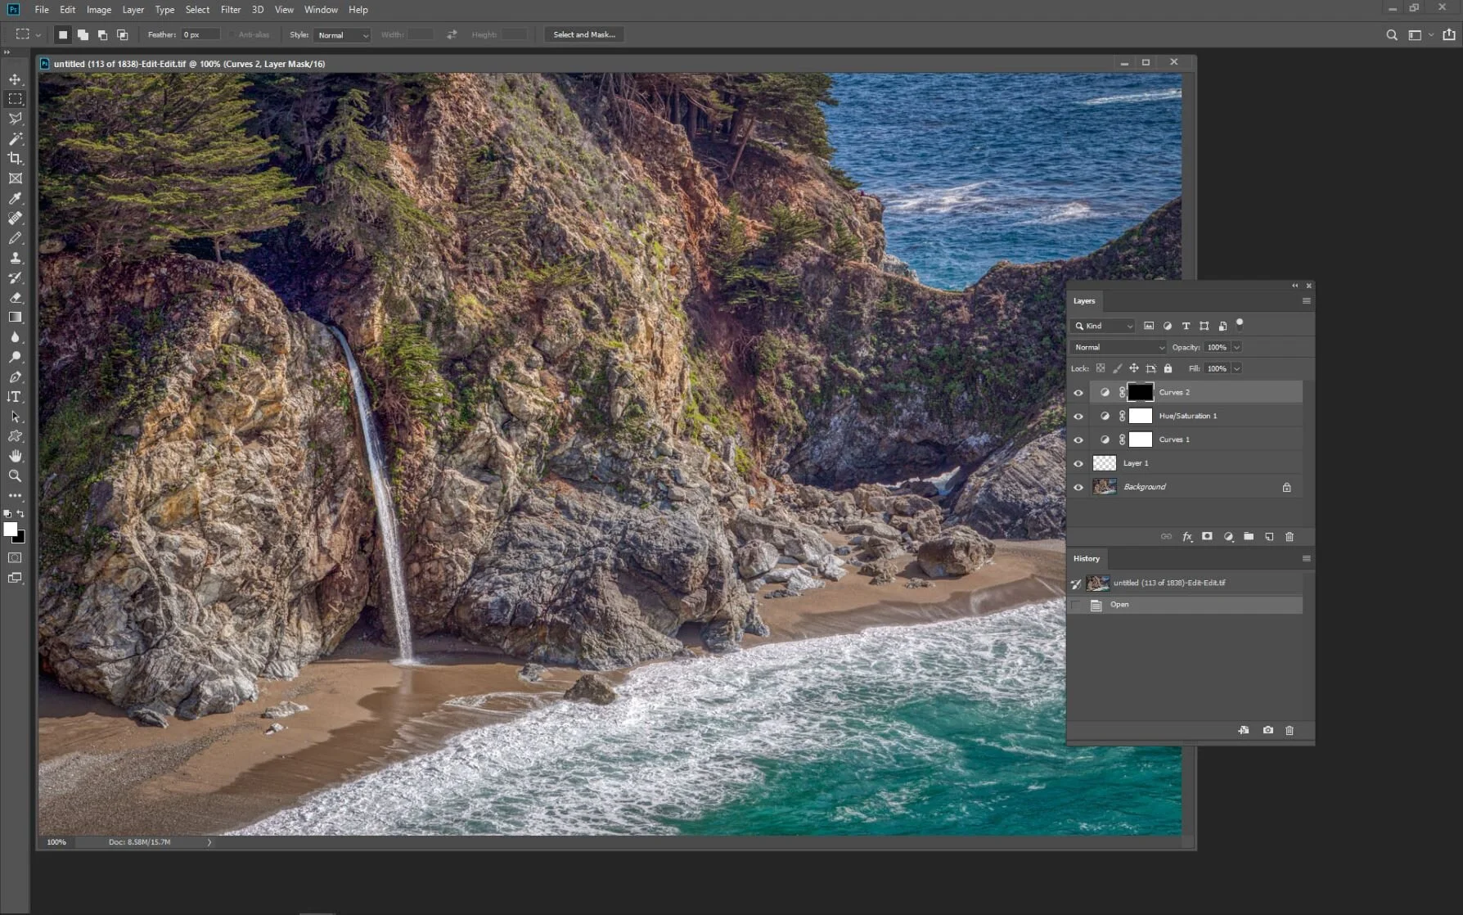Image resolution: width=1463 pixels, height=915 pixels.
Task: Expand the Opacity slider dropdown arrow
Action: tap(1236, 347)
